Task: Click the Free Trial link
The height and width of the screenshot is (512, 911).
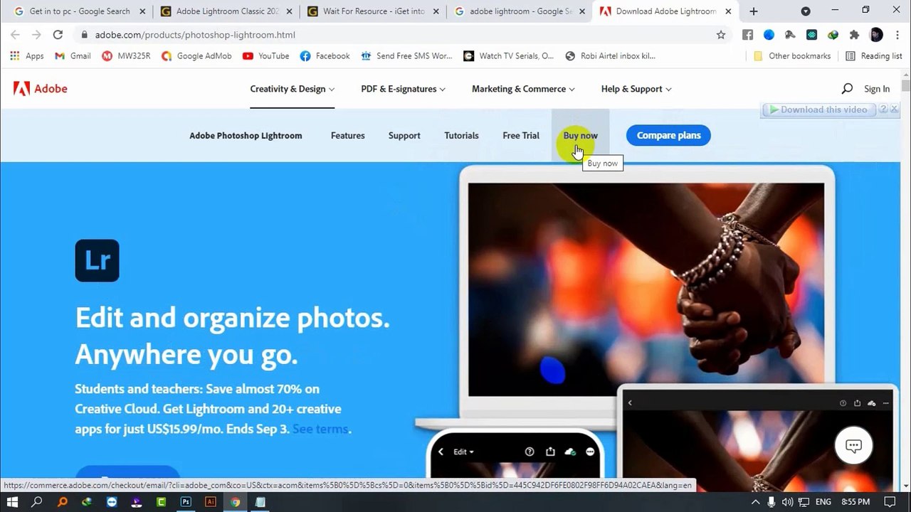Action: 521,136
